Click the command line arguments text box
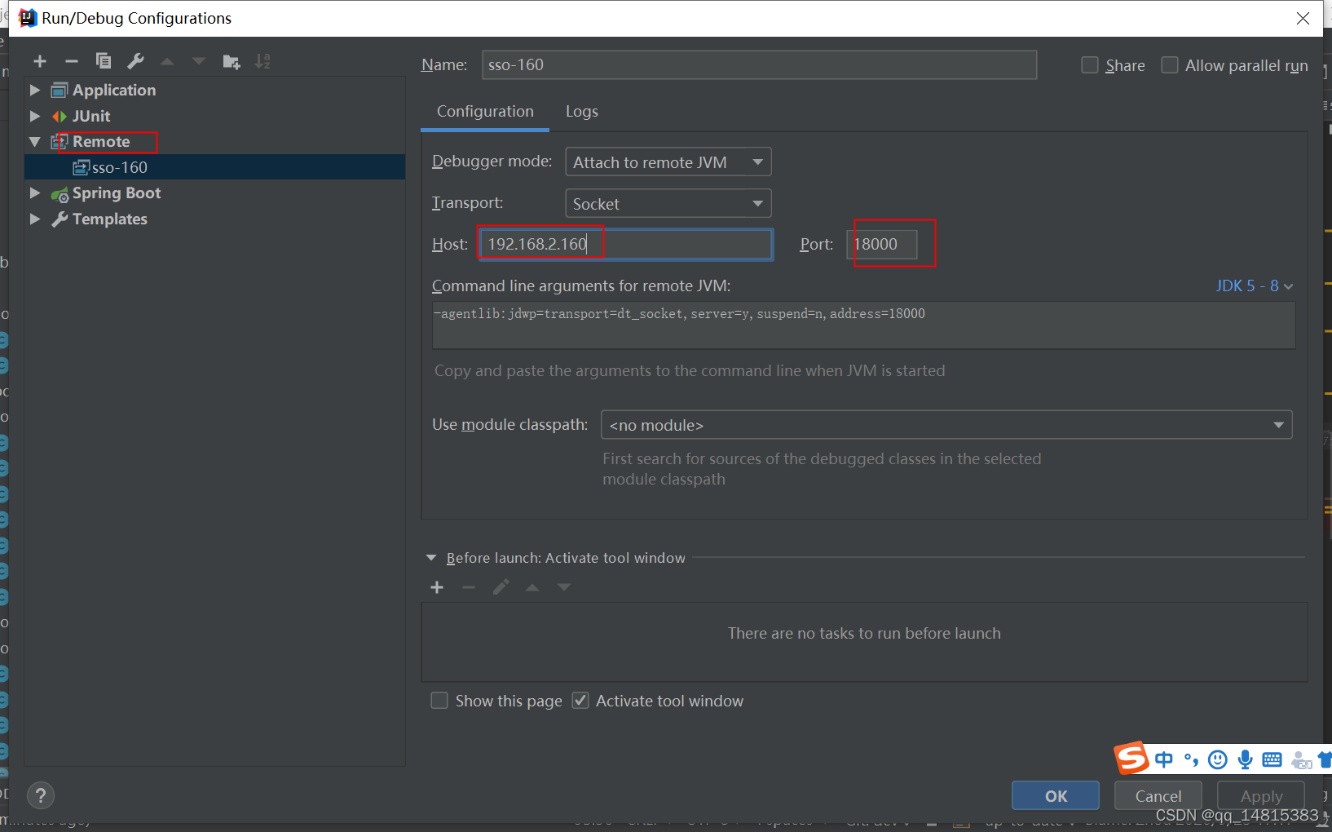This screenshot has height=832, width=1332. pos(863,325)
